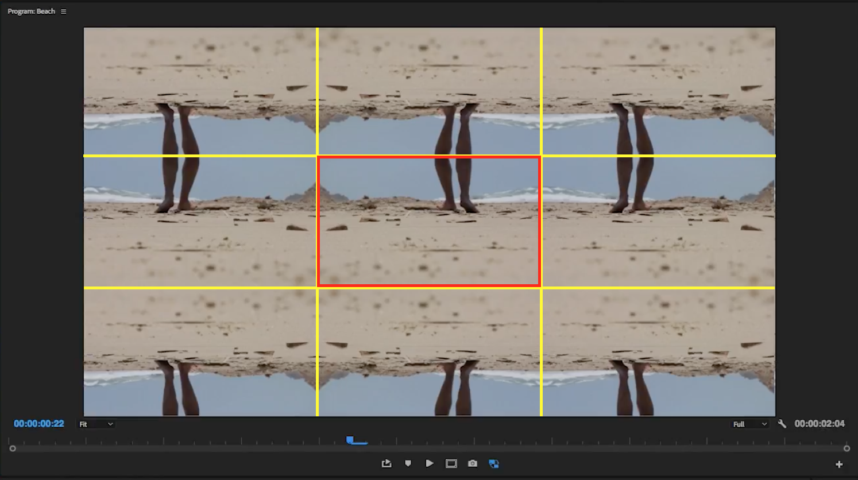The height and width of the screenshot is (480, 858).
Task: Open the wrench Settings menu
Action: pyautogui.click(x=782, y=424)
